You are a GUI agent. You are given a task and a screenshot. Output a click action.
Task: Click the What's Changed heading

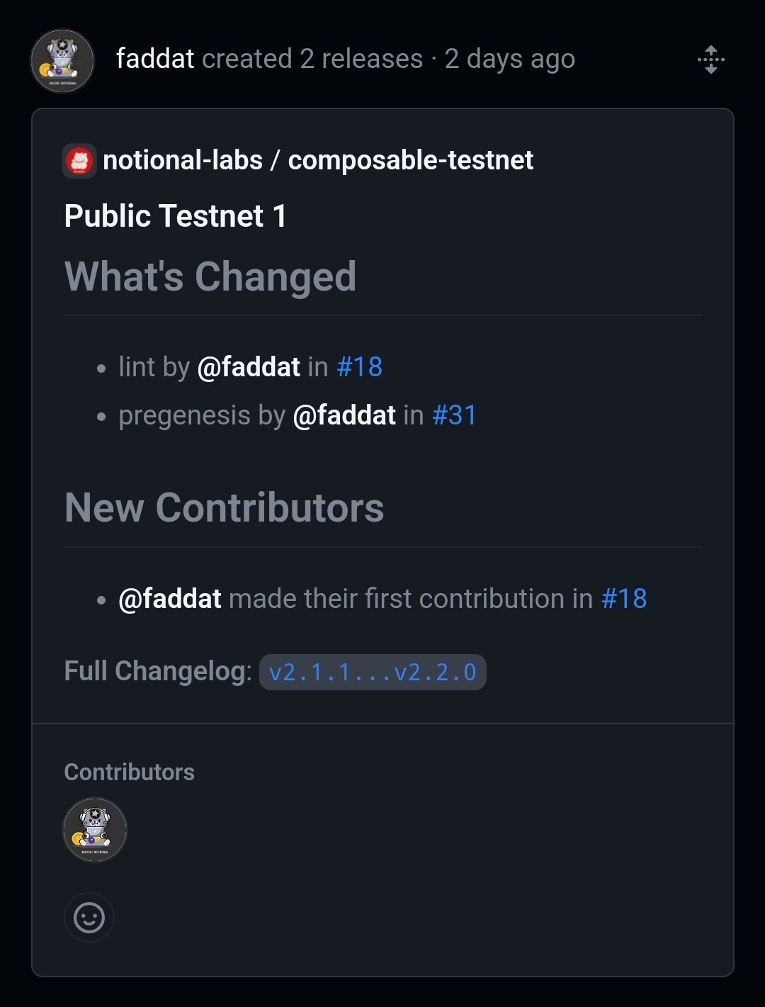210,276
